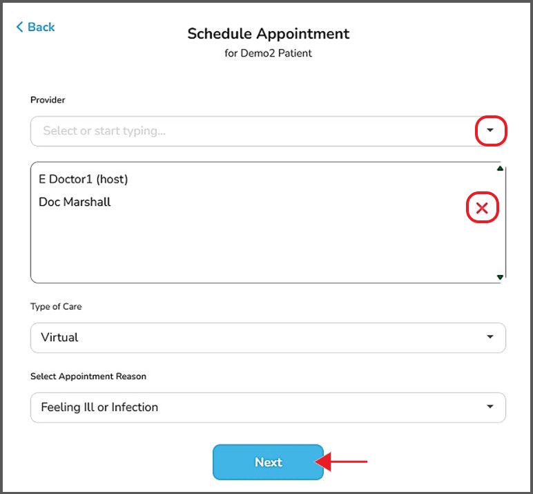Click the Provider field label

[x=48, y=100]
